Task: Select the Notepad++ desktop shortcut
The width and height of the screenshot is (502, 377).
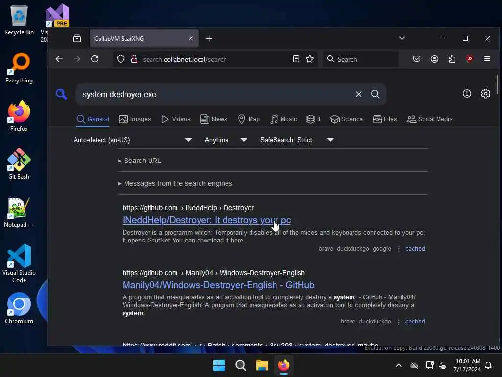Action: tap(19, 212)
